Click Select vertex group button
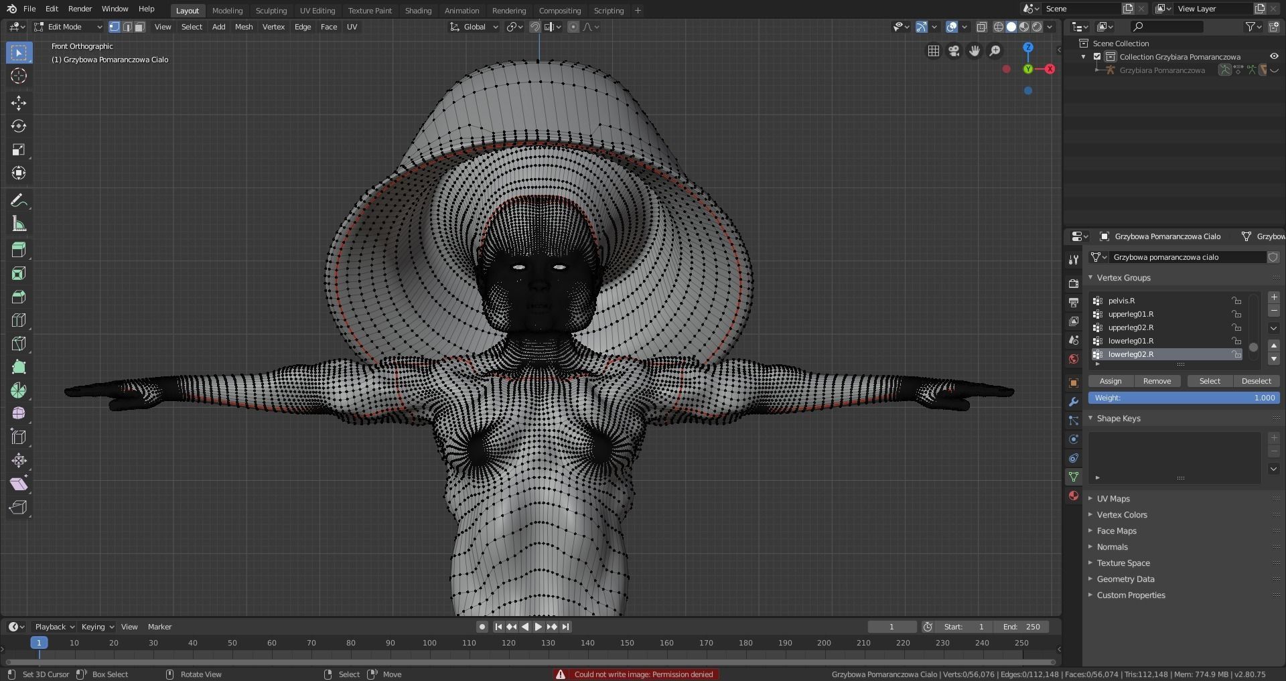This screenshot has width=1286, height=681. coord(1210,381)
